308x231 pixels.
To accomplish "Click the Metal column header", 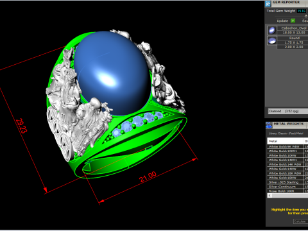I will 285,141.
